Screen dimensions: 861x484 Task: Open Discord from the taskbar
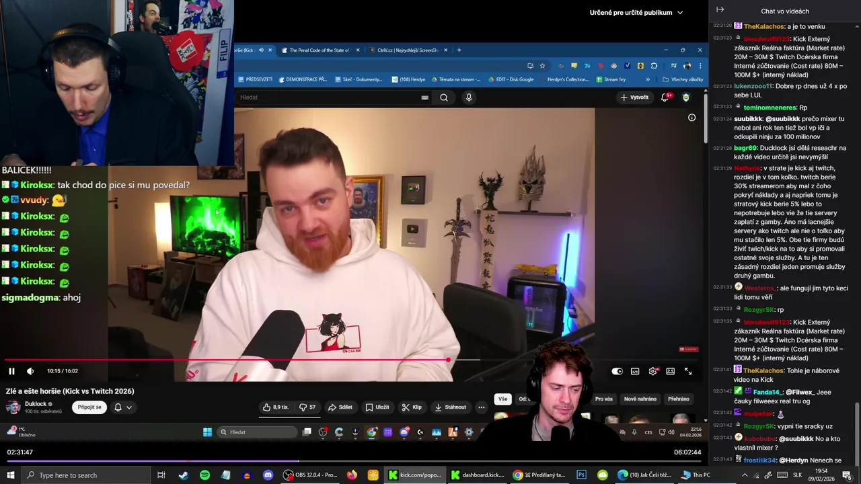coord(268,475)
